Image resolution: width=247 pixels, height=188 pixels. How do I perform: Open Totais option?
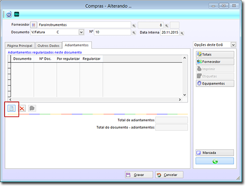tap(215, 54)
